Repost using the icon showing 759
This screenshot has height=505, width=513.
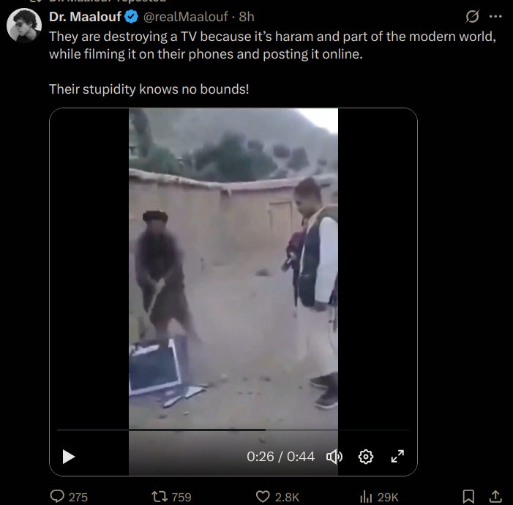pos(172,497)
